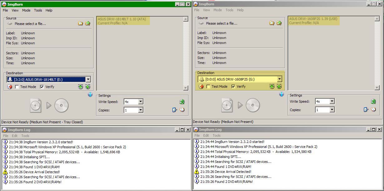Expand the Copies dropdown in E: drive window
The width and height of the screenshot is (384, 191).
tap(140, 110)
